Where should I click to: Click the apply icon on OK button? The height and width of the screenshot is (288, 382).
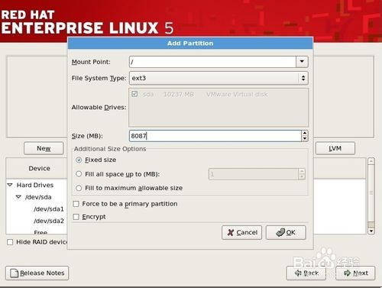pyautogui.click(x=280, y=232)
